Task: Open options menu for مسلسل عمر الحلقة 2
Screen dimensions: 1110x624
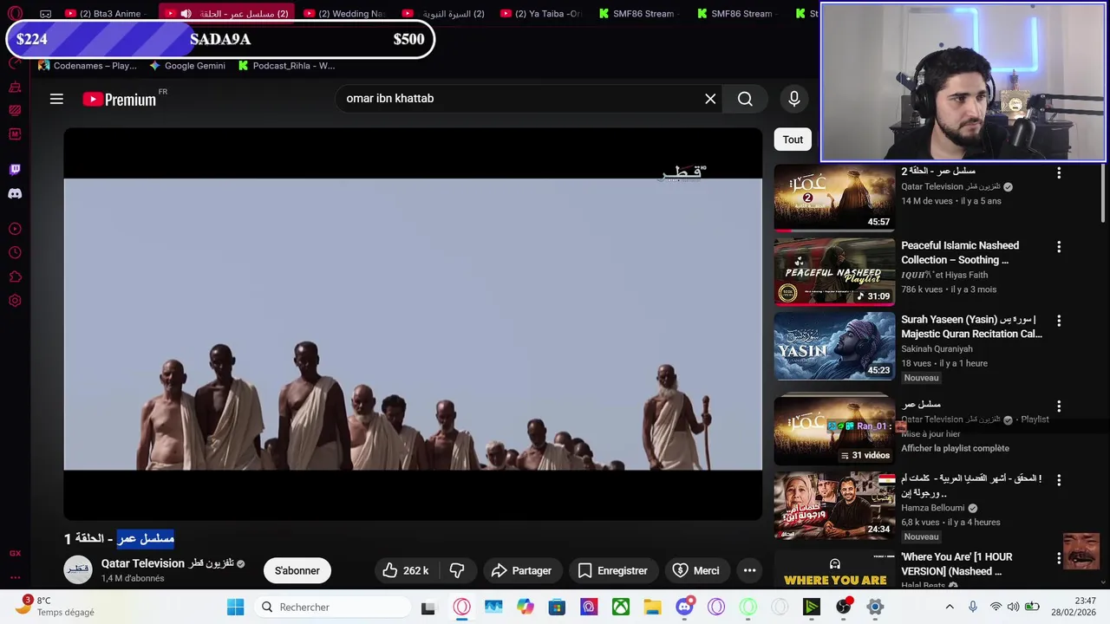Action: (x=1059, y=173)
